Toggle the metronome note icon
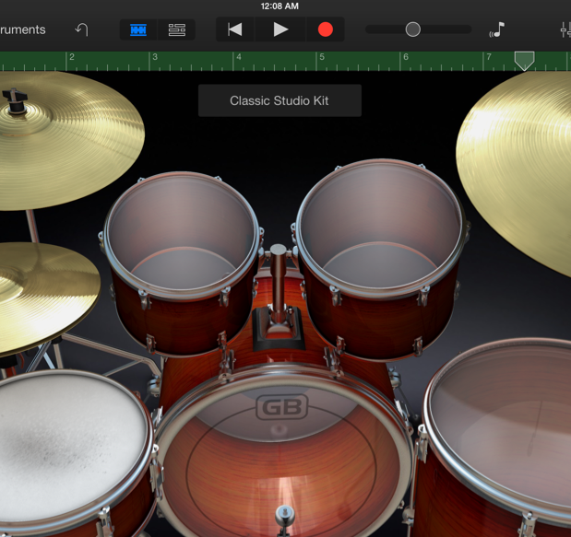Viewport: 571px width, 537px height. [x=497, y=29]
